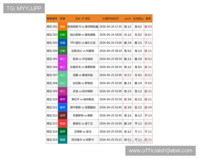Select the 柏太阳神 vs 鹿岛鹿角 match

pyautogui.click(x=83, y=34)
